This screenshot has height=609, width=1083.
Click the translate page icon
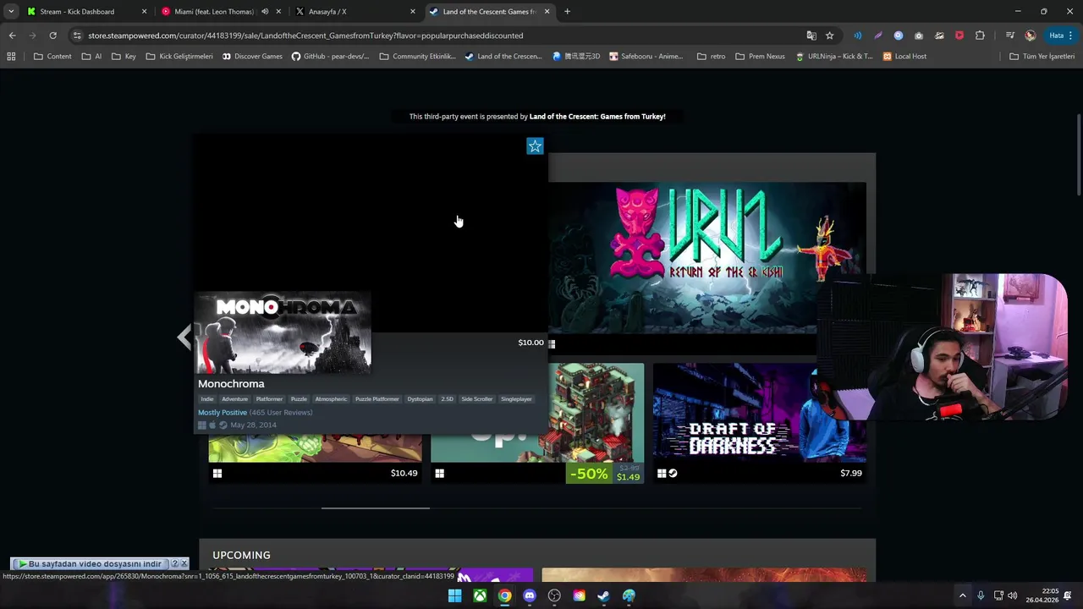(811, 36)
